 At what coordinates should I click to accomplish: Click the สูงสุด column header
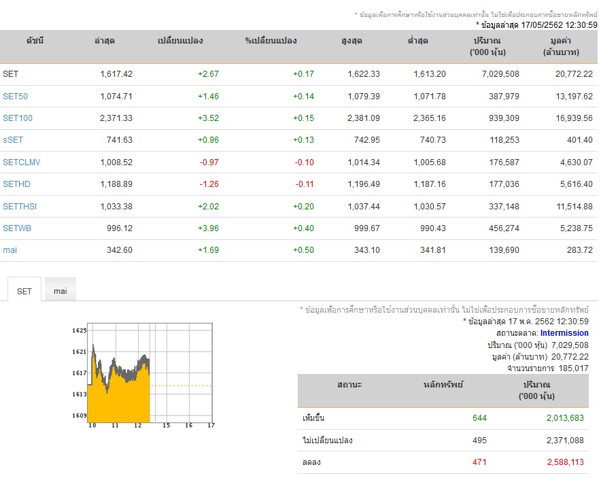[351, 41]
